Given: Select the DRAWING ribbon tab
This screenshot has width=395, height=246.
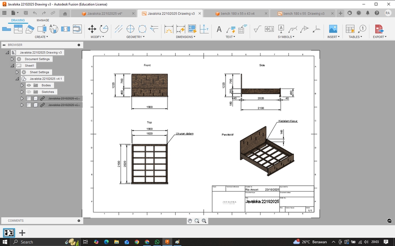Looking at the screenshot, I should (x=18, y=20).
